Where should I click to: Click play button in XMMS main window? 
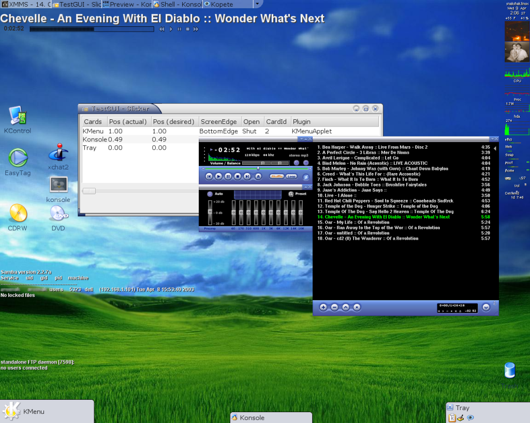(218, 177)
